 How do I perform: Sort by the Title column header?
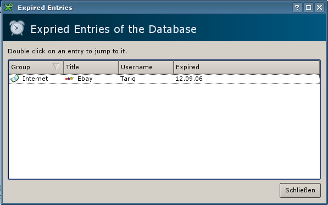[x=91, y=67]
